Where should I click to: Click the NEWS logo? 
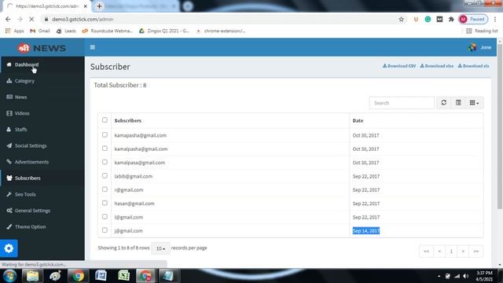pyautogui.click(x=42, y=48)
